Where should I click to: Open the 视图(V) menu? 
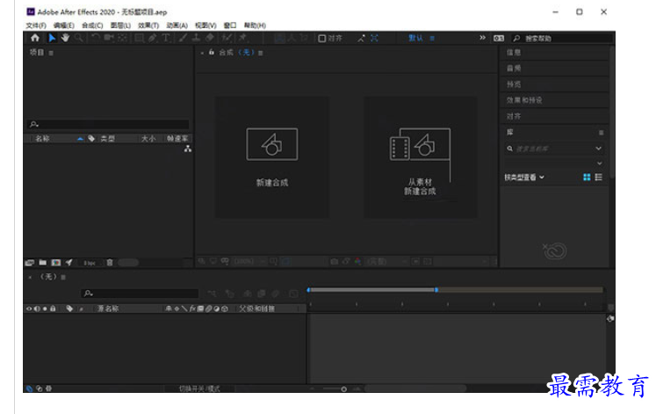click(x=205, y=25)
